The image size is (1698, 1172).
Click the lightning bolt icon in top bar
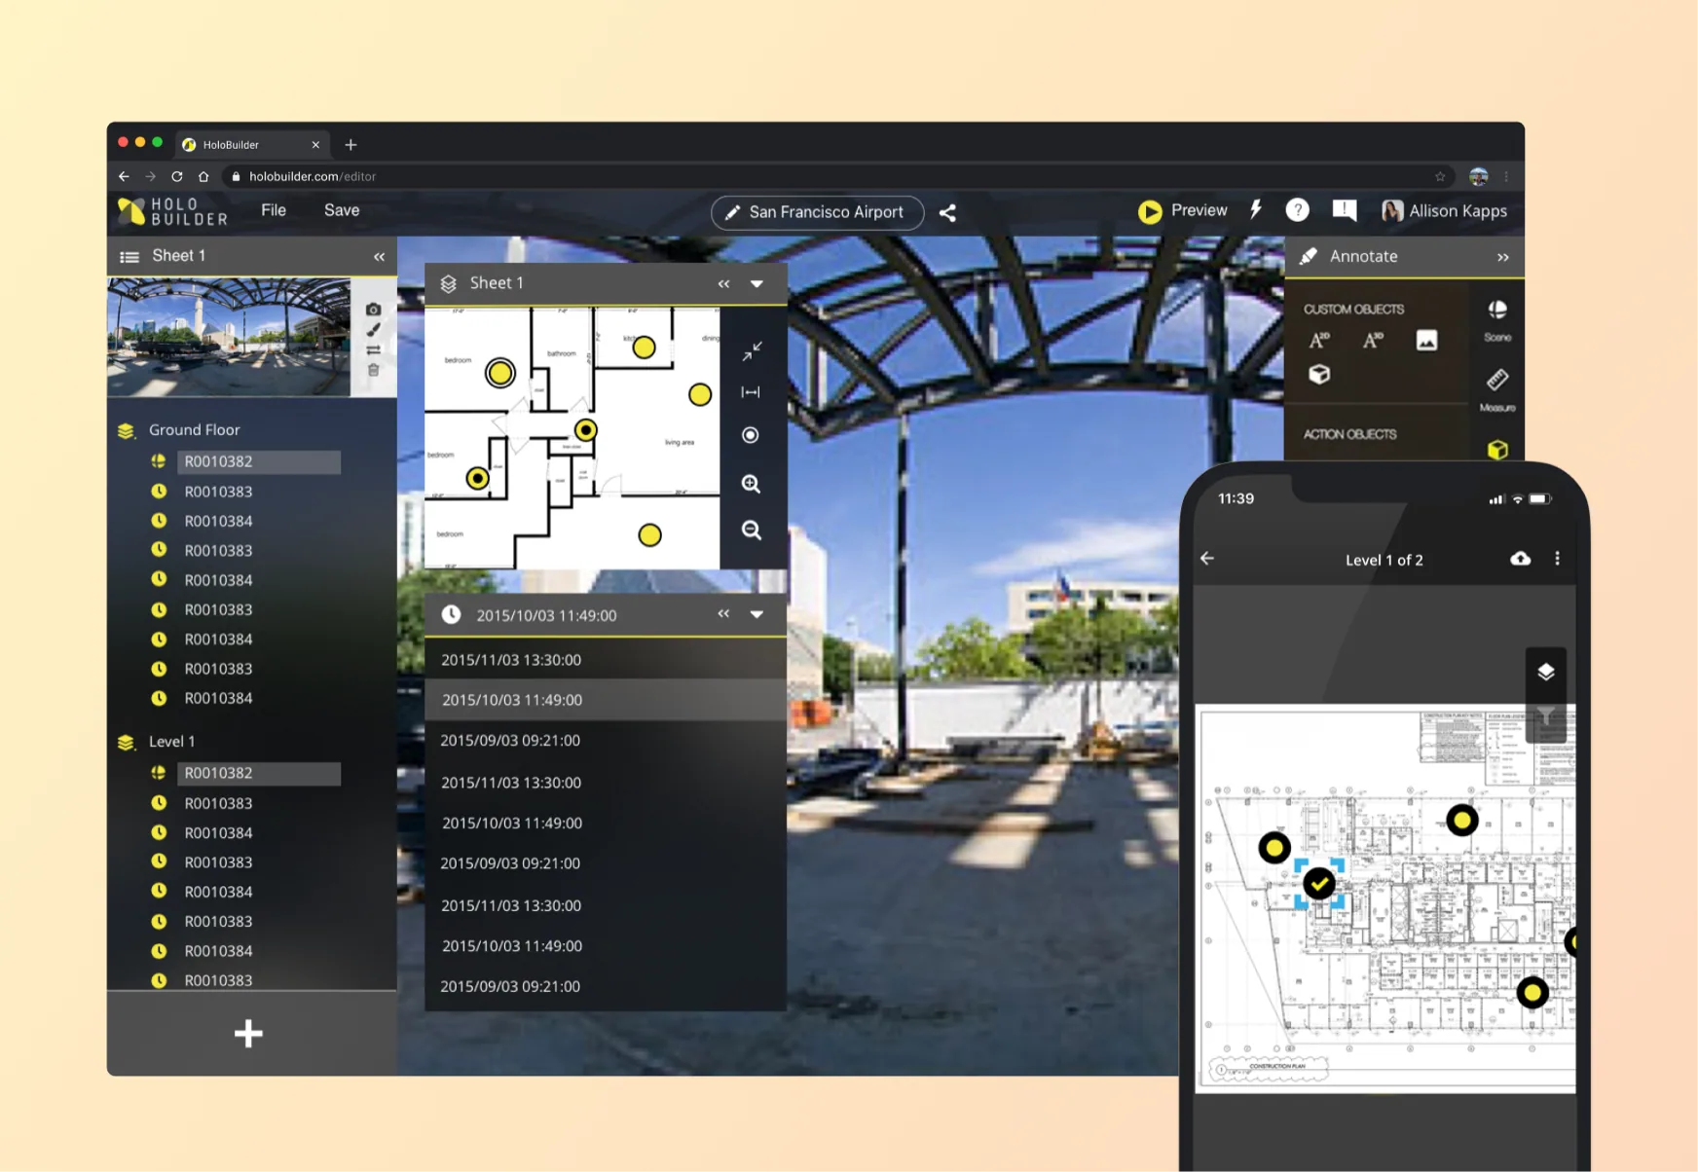coord(1256,209)
